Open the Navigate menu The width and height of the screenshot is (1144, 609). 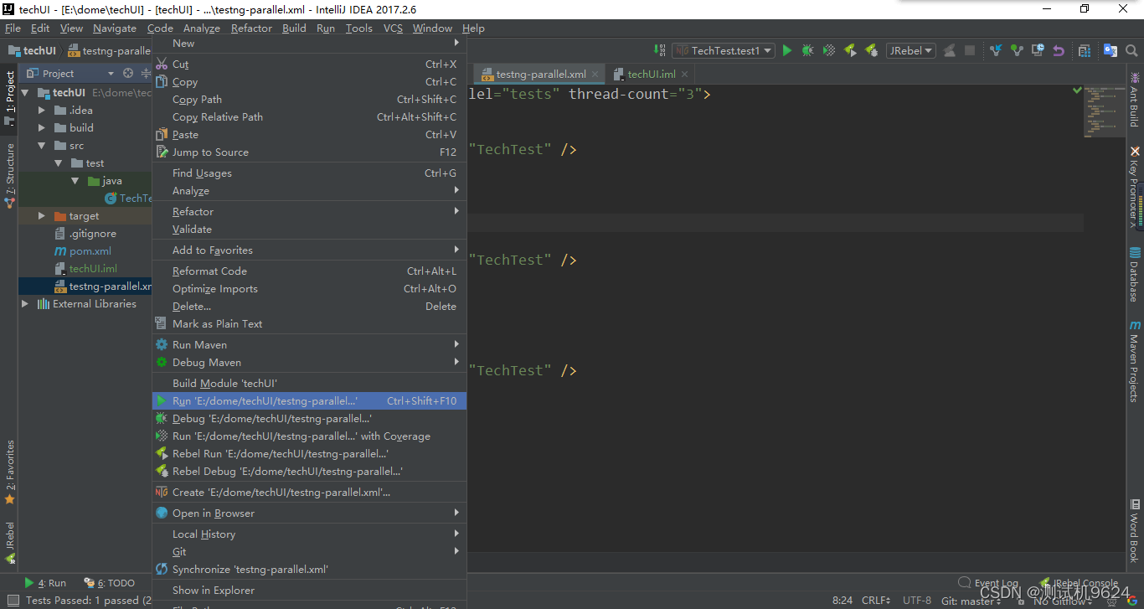click(115, 28)
